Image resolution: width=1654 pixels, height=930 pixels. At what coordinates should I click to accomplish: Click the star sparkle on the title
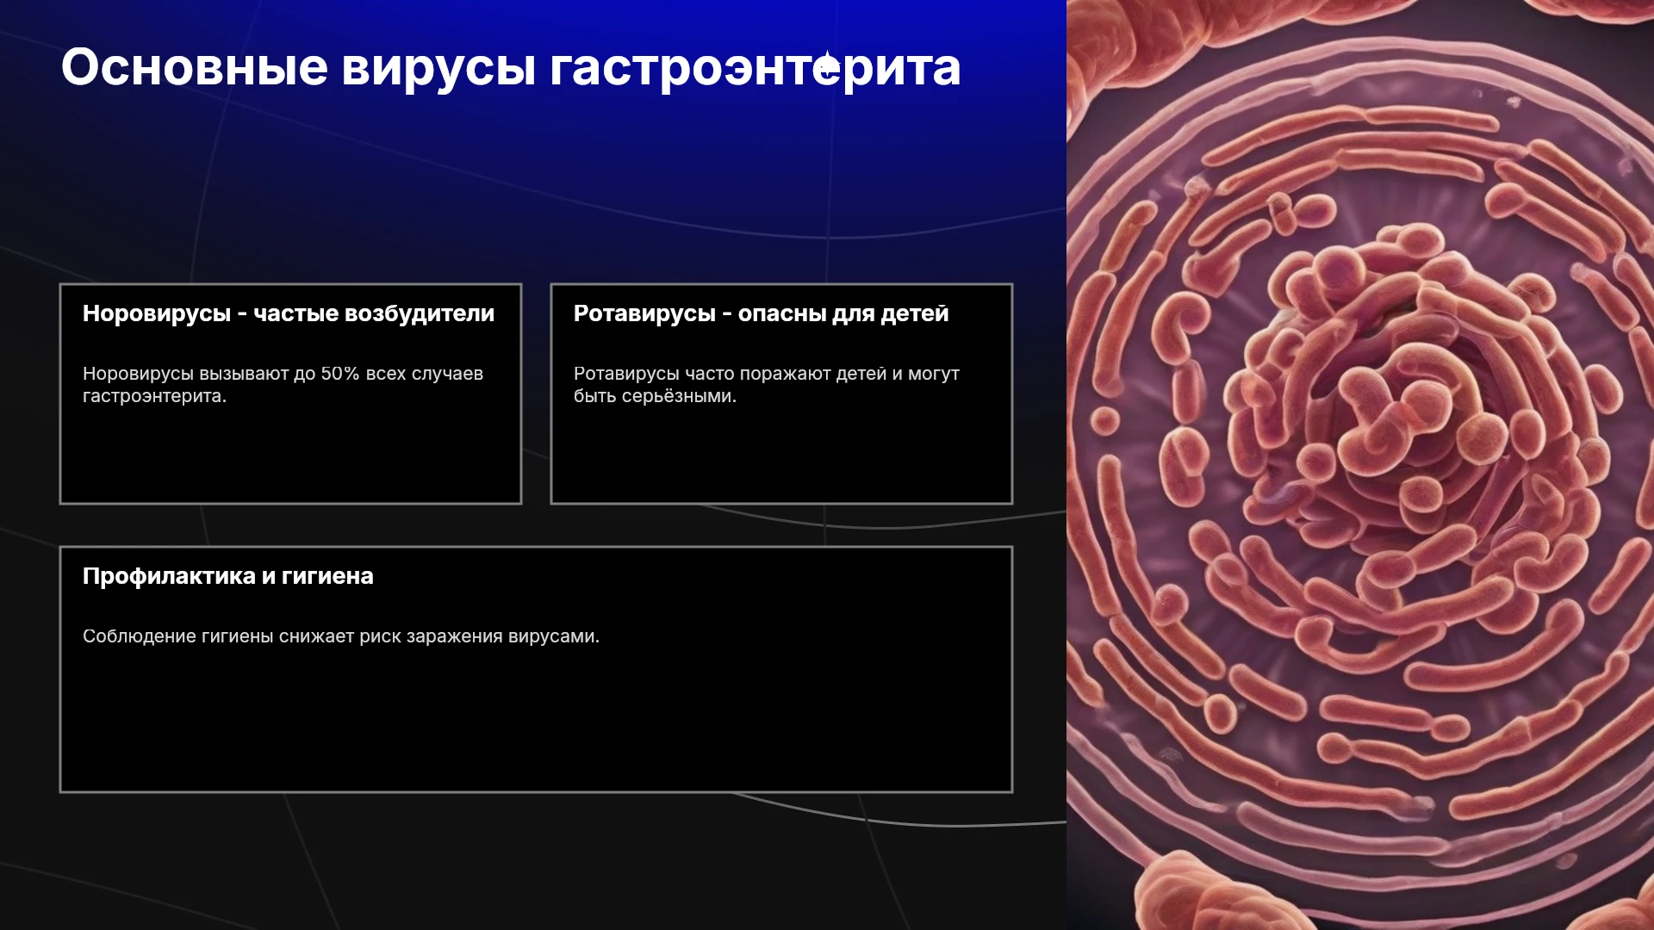pyautogui.click(x=828, y=65)
